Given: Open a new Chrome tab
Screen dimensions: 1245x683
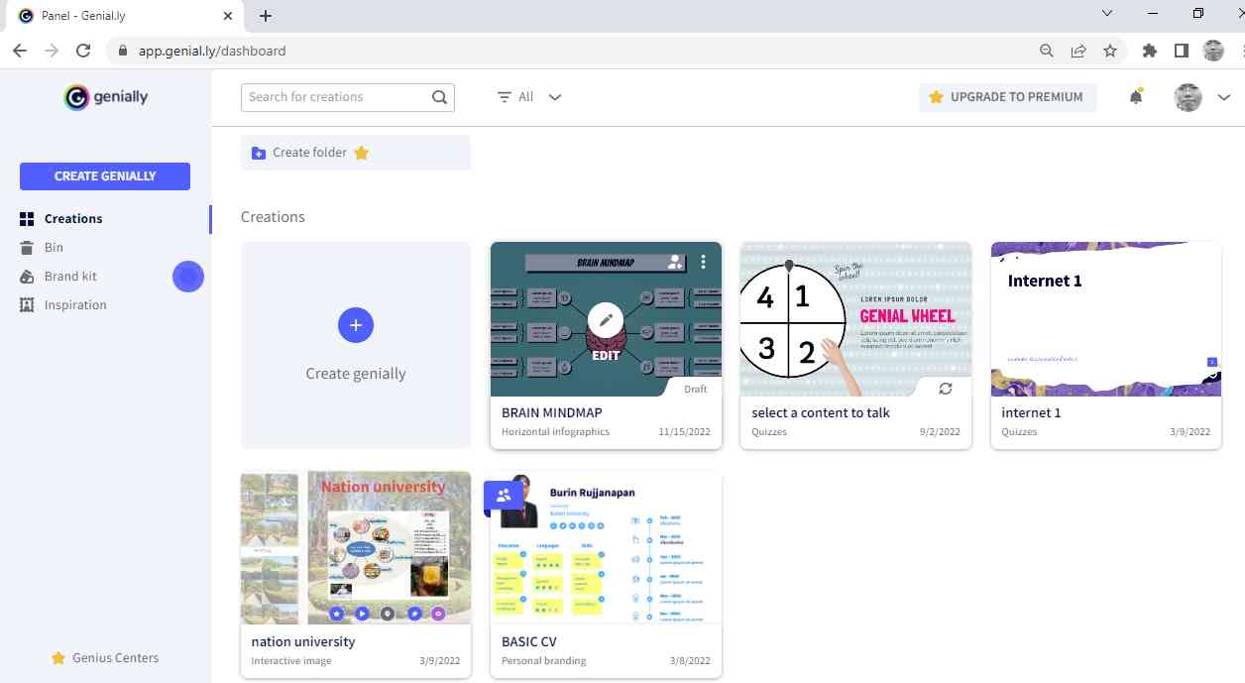Looking at the screenshot, I should (x=266, y=16).
